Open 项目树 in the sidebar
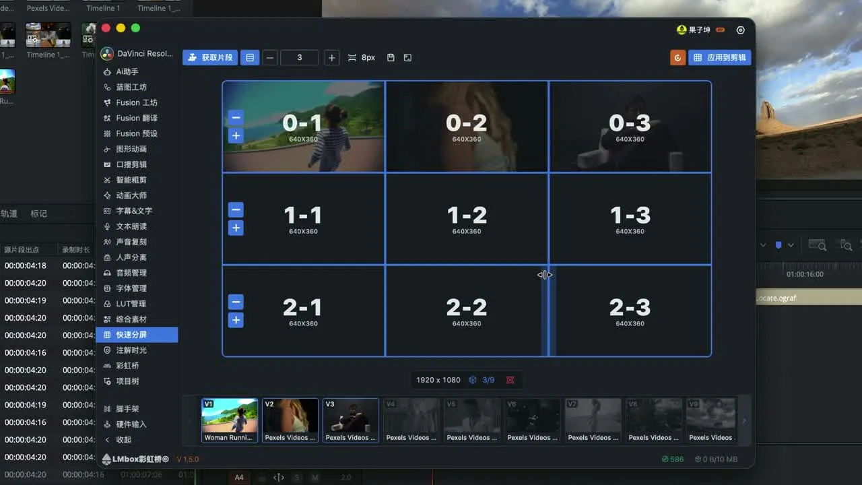 (x=137, y=381)
